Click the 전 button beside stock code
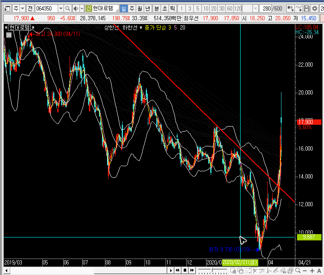 [30, 9]
